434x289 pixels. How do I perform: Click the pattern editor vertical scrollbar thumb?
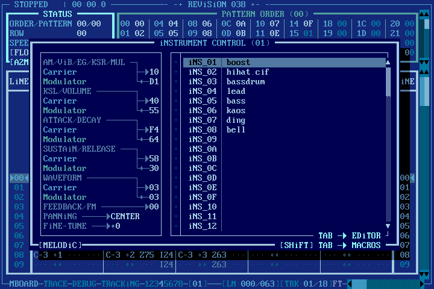424,92
